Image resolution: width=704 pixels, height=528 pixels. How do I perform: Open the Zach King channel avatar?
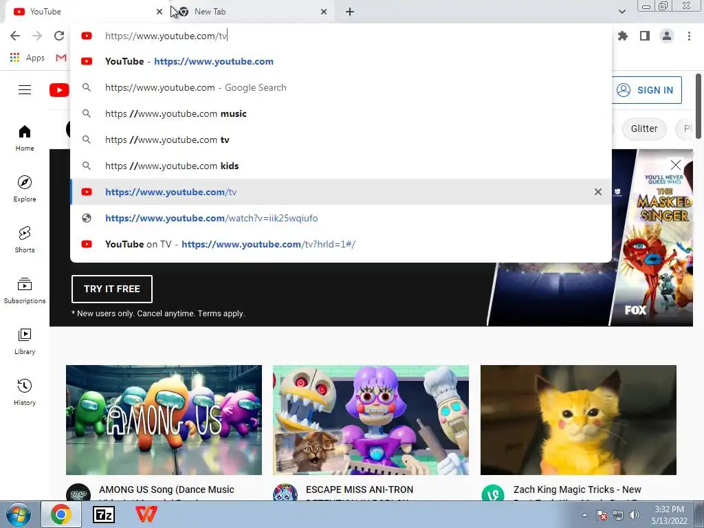click(492, 493)
